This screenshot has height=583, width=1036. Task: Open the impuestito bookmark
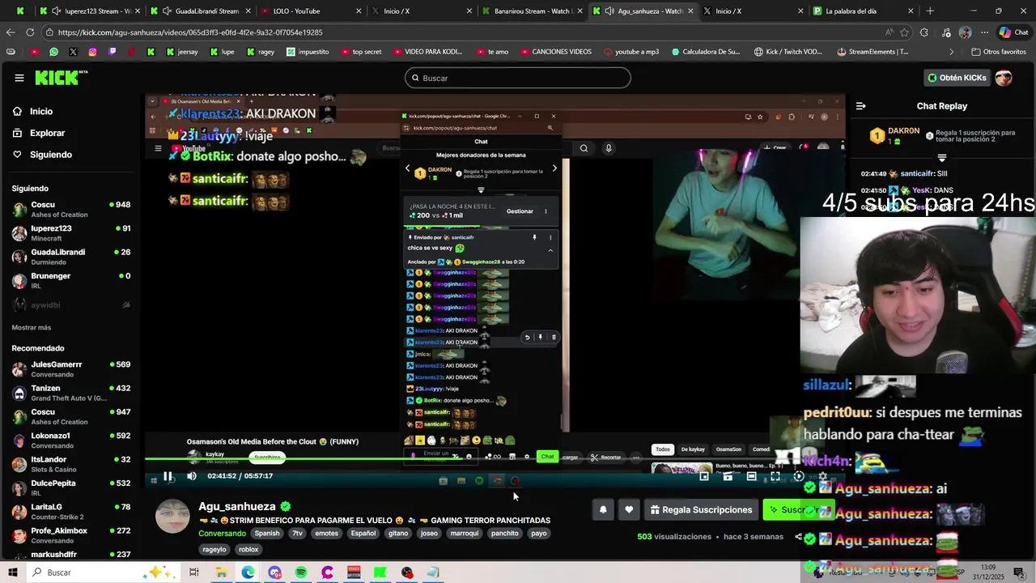(x=308, y=52)
